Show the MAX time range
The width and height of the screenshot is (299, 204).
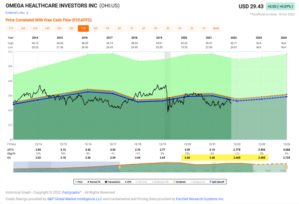pyautogui.click(x=216, y=28)
